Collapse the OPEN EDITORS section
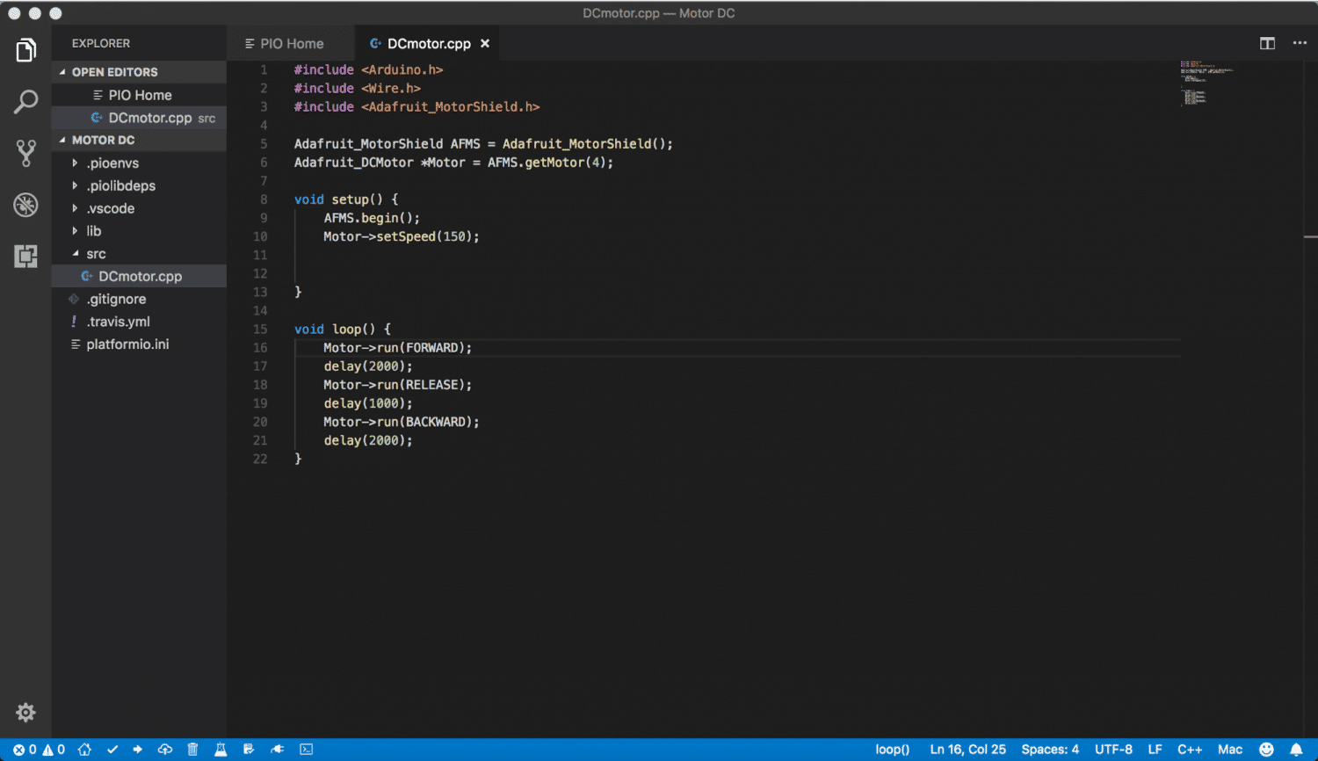1318x761 pixels. click(114, 72)
